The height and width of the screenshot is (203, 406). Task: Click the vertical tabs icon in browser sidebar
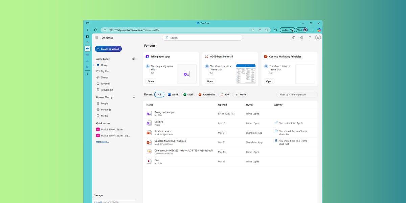point(87,36)
